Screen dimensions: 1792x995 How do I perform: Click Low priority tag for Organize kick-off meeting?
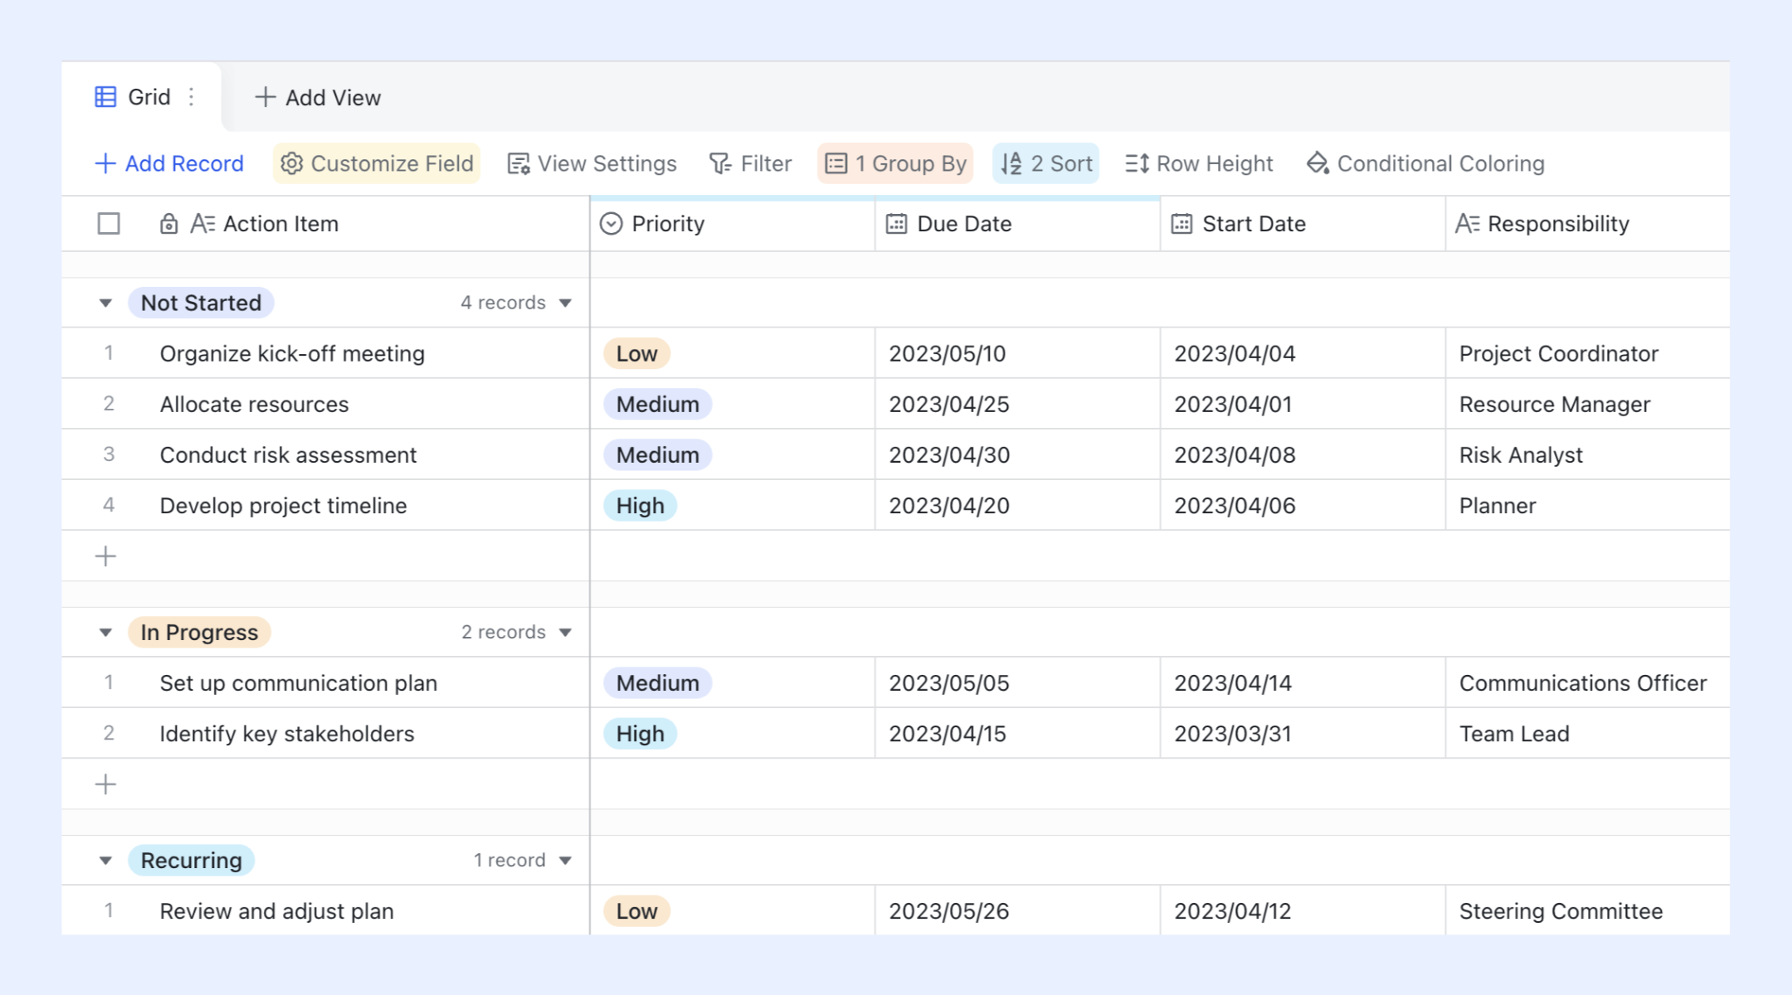636,353
